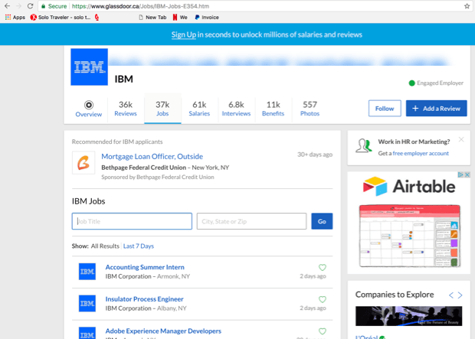The image size is (475, 339).
Task: Open Mortgage Loan Officer, Outside job
Action: point(152,156)
